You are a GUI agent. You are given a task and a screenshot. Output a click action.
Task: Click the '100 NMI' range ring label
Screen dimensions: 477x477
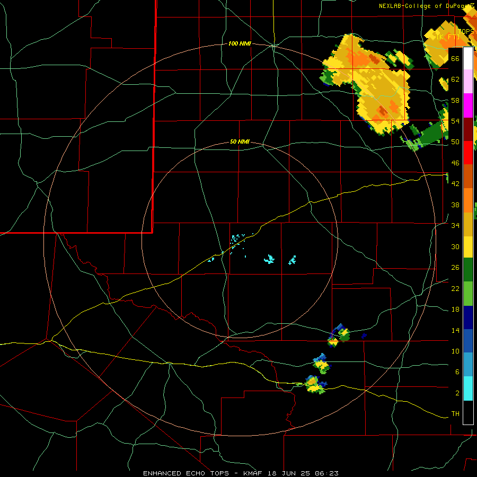[240, 44]
